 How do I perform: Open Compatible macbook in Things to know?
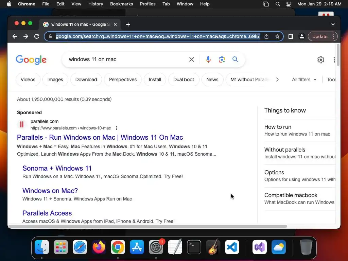coord(300,198)
